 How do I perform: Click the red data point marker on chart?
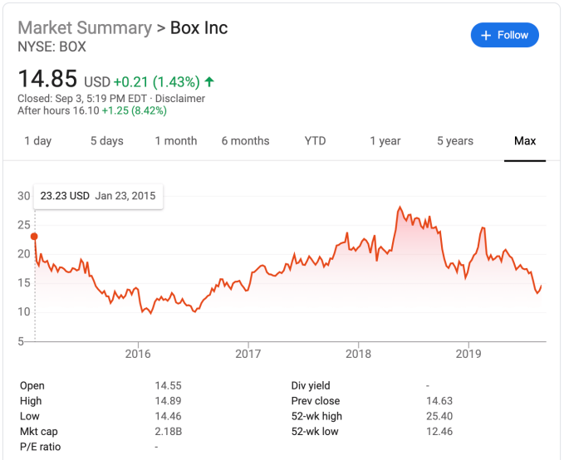(x=34, y=237)
